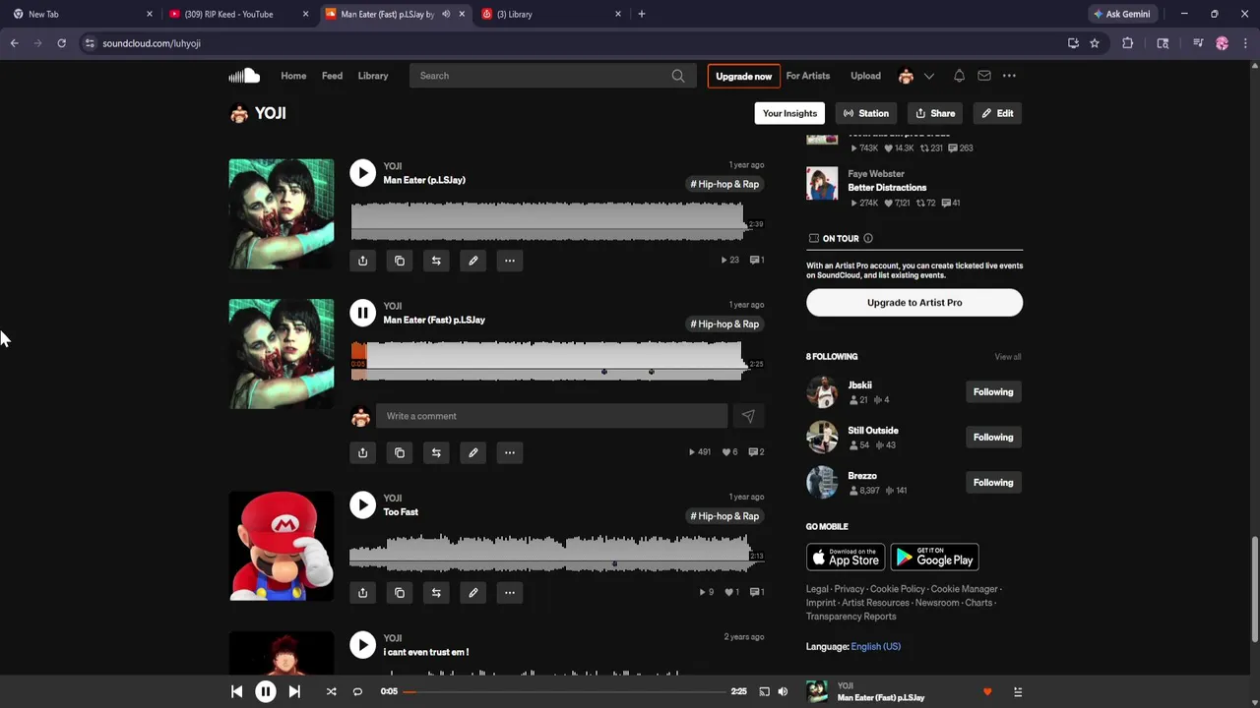The height and width of the screenshot is (708, 1260).
Task: Send the comment with the arrow icon
Action: 748,416
